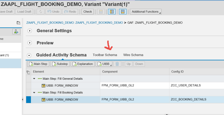Collapse Main Step: Fill General Details
The image size is (224, 115).
point(34,79)
